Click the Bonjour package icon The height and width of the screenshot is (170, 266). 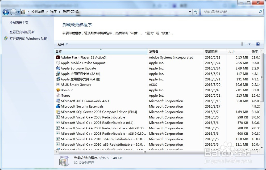click(58, 90)
